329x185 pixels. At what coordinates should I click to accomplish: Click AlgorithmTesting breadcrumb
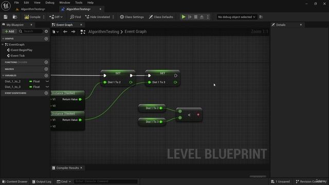coord(104,32)
